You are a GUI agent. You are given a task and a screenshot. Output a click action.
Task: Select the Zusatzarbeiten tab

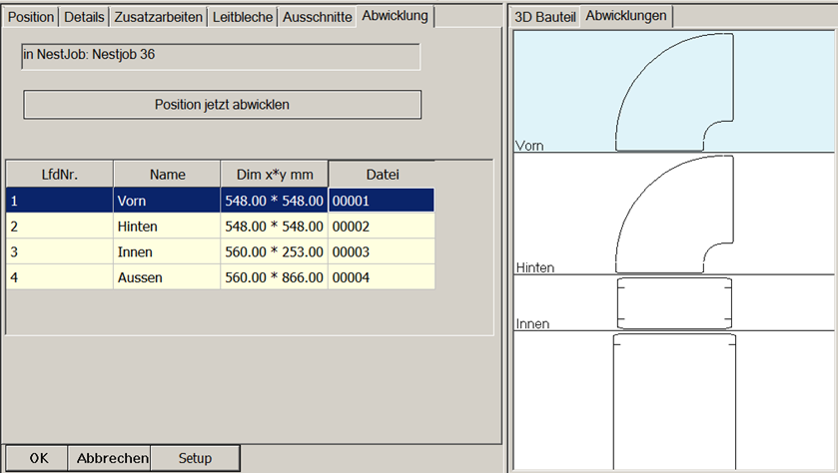click(159, 17)
